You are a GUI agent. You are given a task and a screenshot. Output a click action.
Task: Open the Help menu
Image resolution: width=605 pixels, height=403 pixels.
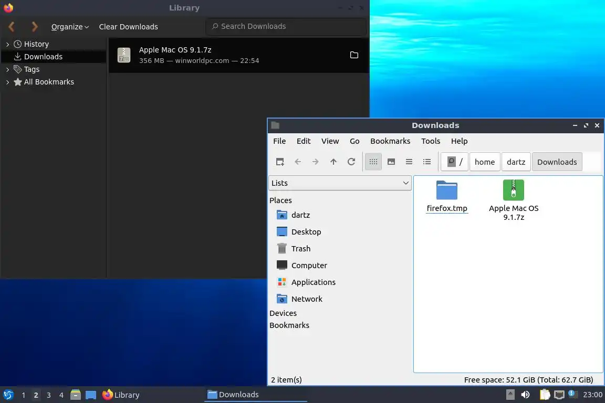tap(459, 141)
